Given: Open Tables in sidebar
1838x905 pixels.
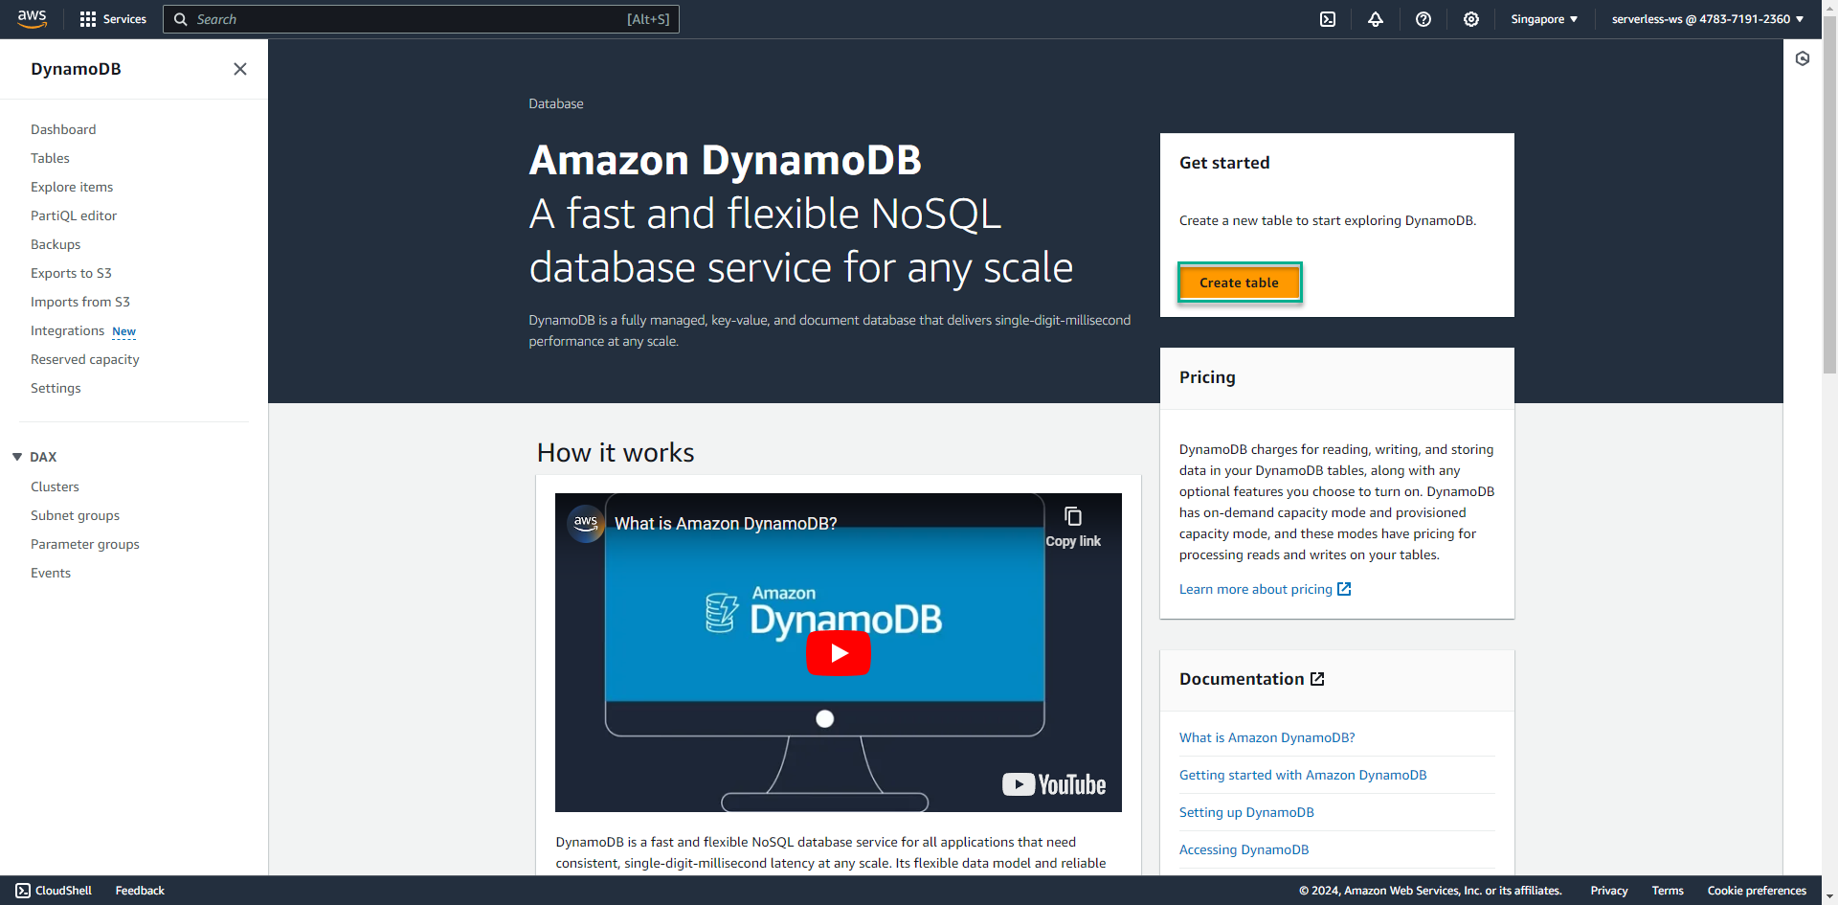Looking at the screenshot, I should [x=50, y=158].
